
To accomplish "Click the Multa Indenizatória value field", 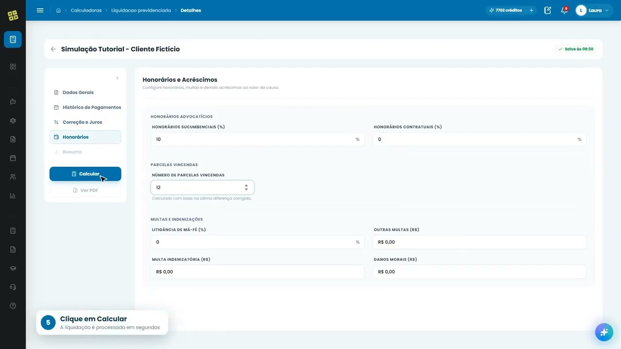I will pos(258,272).
